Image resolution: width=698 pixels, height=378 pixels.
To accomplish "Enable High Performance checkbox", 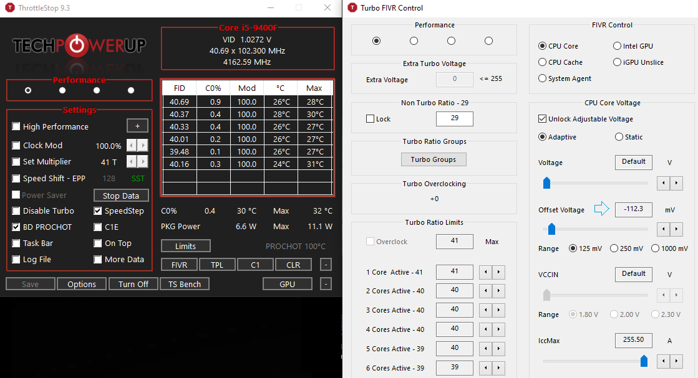I will [x=16, y=126].
